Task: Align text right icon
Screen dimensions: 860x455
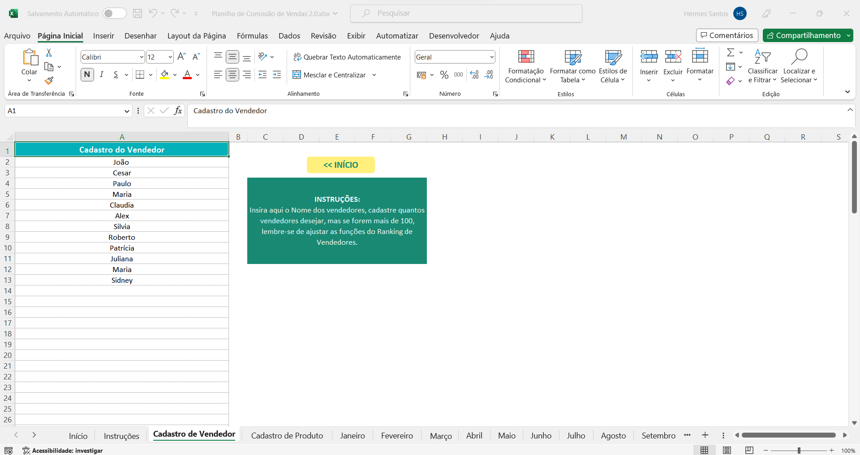Action: 247,75
